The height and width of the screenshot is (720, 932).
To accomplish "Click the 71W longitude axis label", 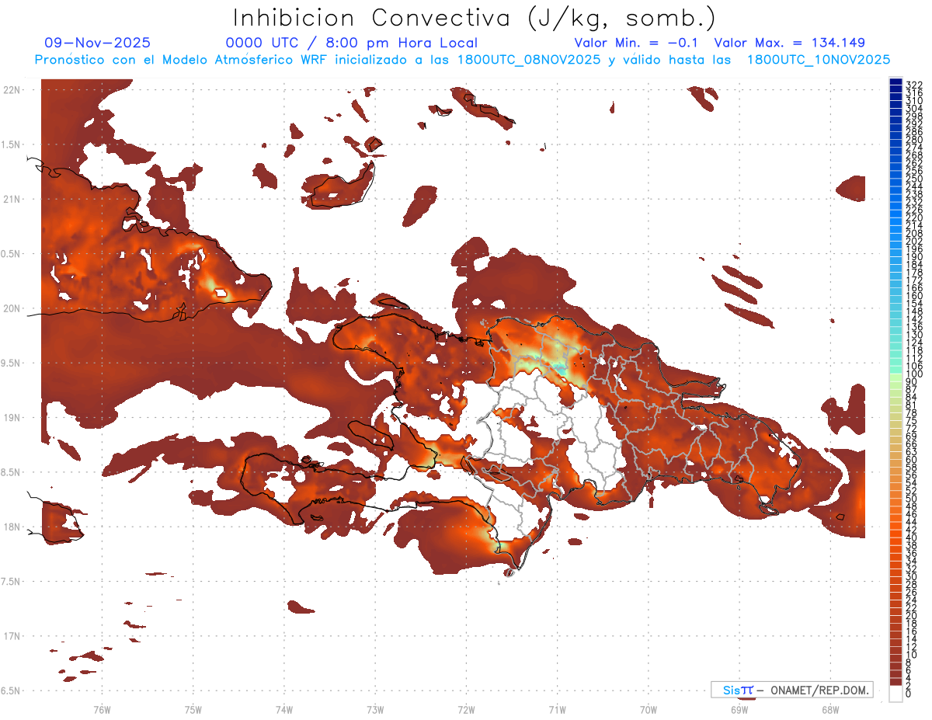I will coord(557,709).
